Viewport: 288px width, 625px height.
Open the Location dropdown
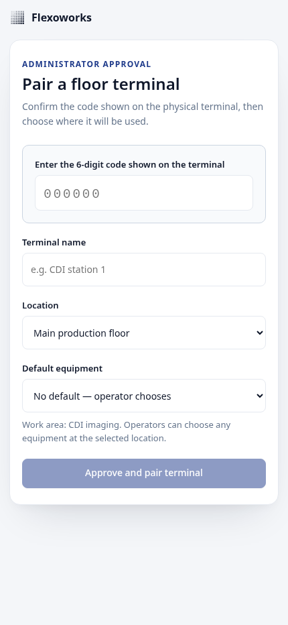[x=144, y=333]
